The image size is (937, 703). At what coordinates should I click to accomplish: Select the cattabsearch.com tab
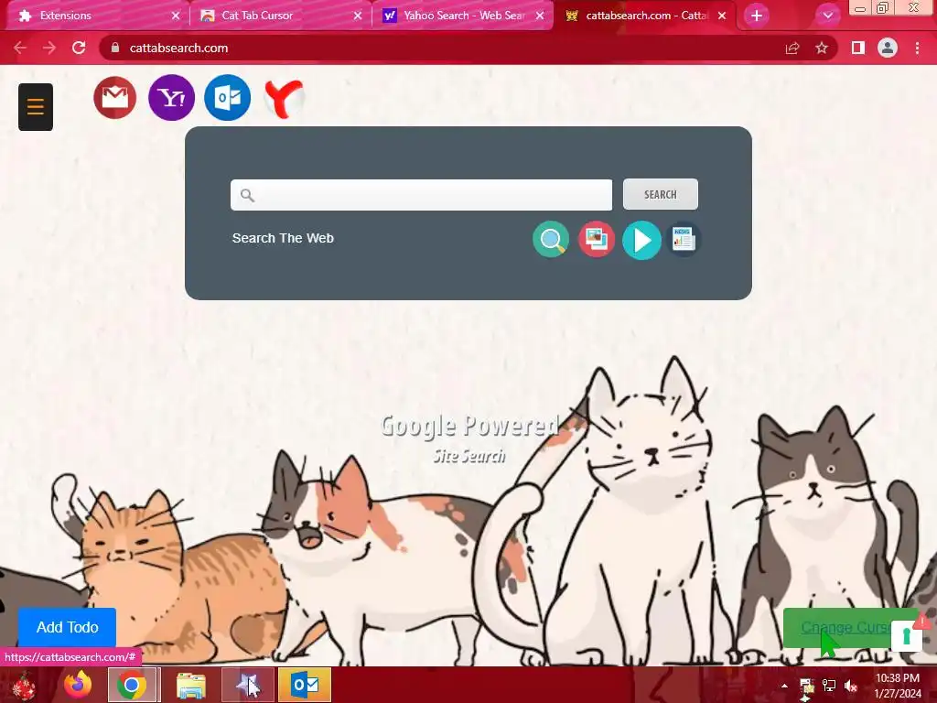(x=642, y=16)
